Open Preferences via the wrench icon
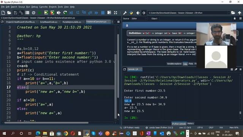 pos(125,13)
